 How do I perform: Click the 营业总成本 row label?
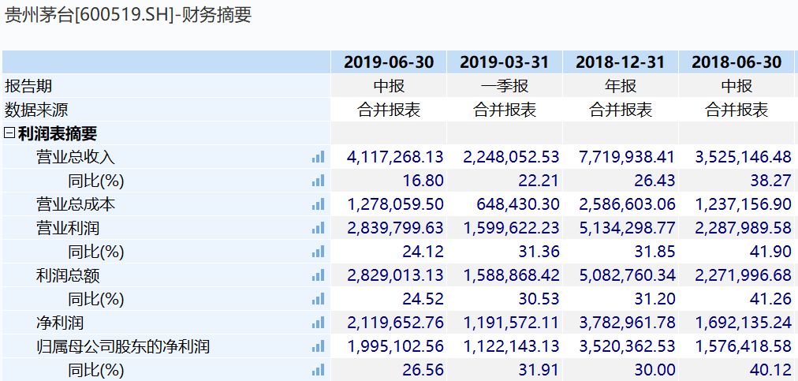coord(76,204)
